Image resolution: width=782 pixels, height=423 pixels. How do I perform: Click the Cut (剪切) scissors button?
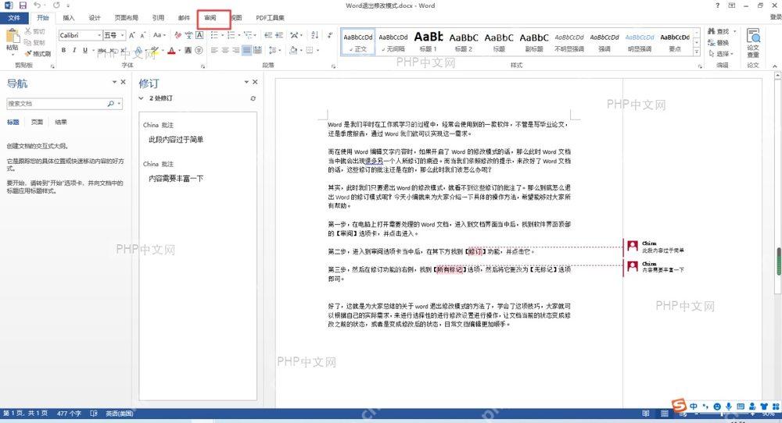click(x=35, y=31)
